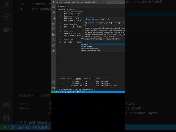
Task: Open the Testing flask view
Action: point(54,40)
